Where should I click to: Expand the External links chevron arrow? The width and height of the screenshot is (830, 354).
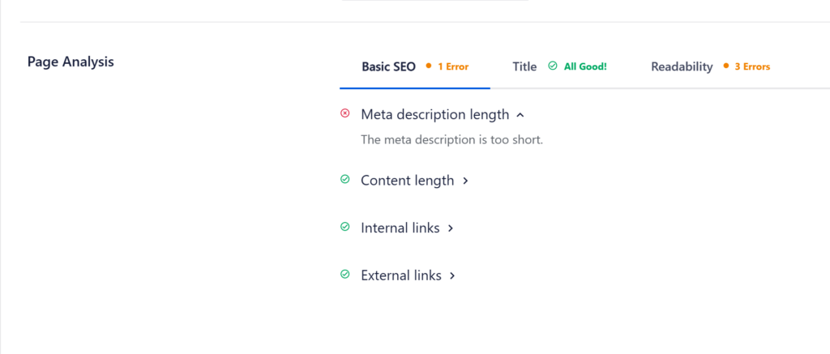(x=452, y=275)
